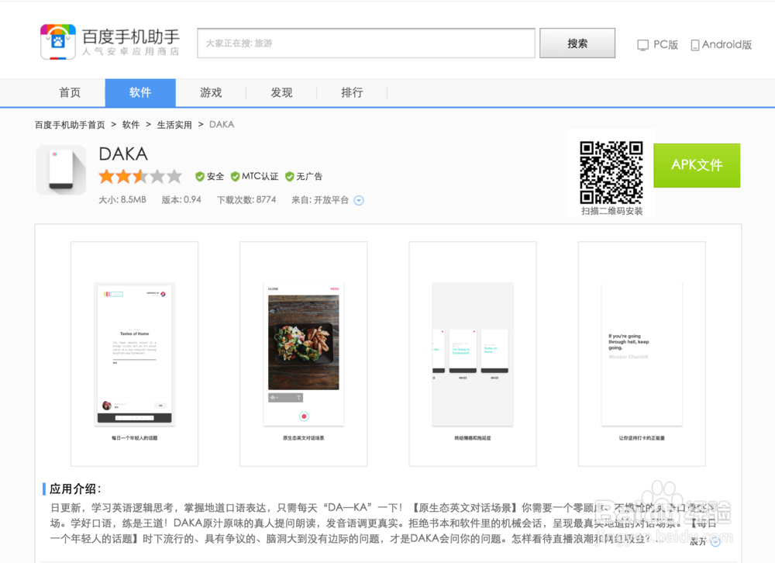
Task: Open the Android版 link
Action: coord(722,45)
